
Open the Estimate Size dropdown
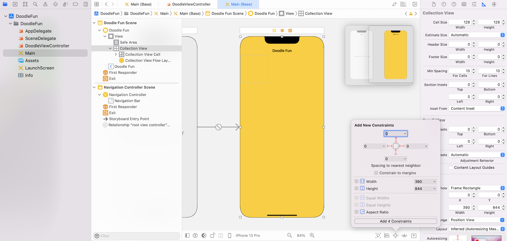pyautogui.click(x=477, y=35)
